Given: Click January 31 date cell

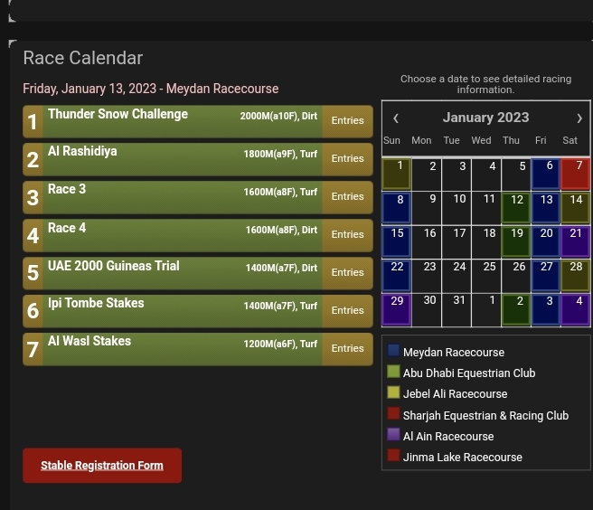Looking at the screenshot, I should click(457, 309).
